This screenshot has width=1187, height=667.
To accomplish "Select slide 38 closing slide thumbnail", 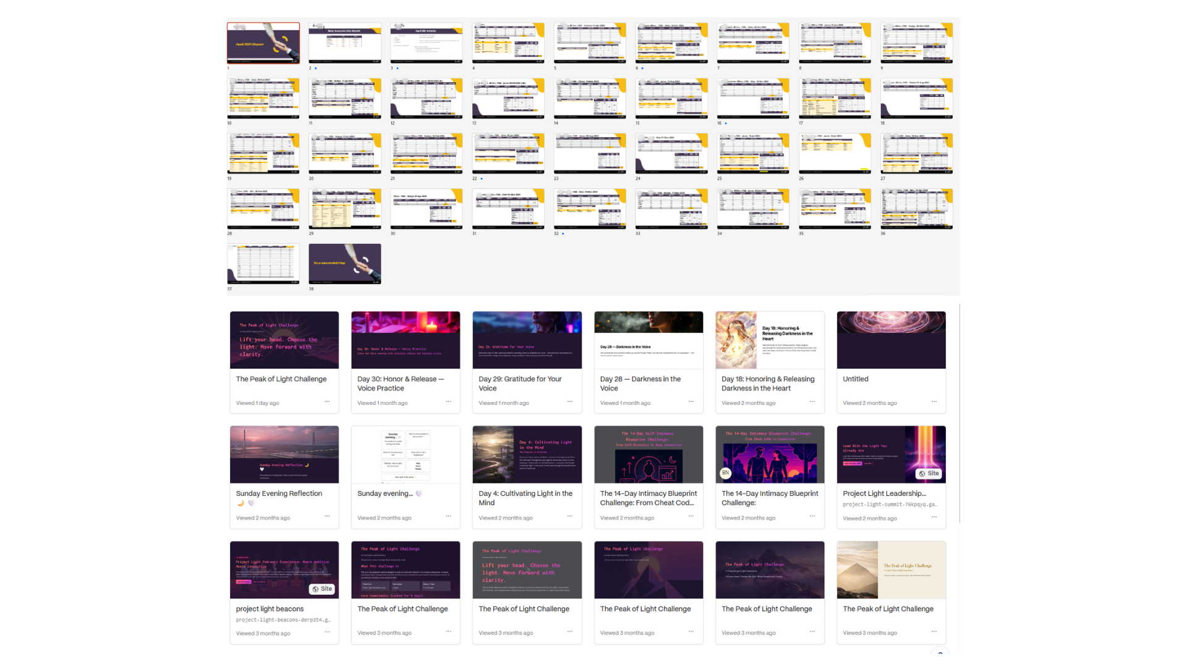I will [x=345, y=264].
